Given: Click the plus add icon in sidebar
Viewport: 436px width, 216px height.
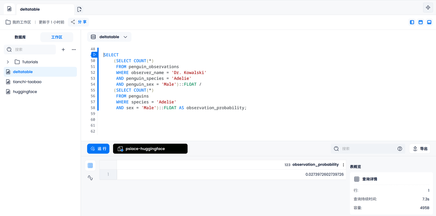Looking at the screenshot, I should point(63,49).
